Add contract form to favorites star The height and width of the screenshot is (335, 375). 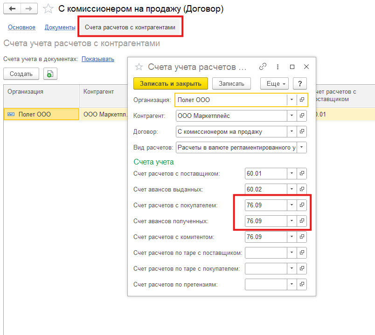pos(48,9)
